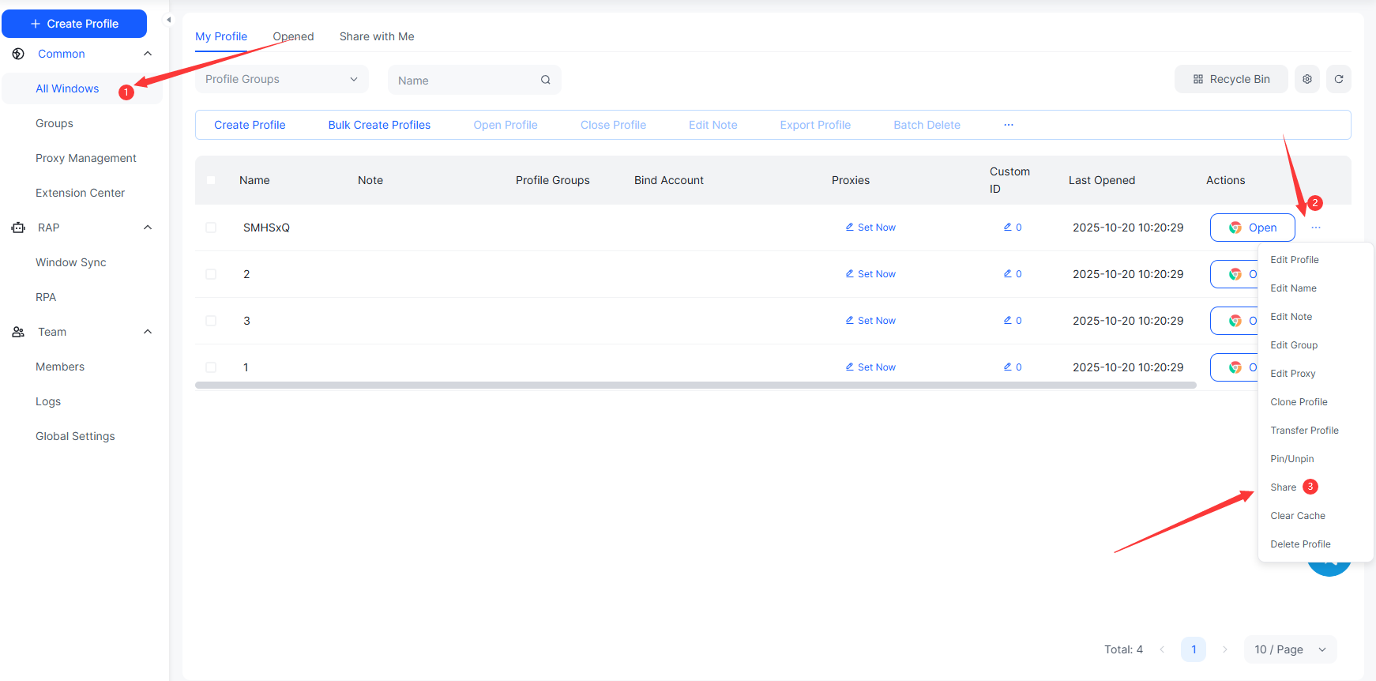
Task: Select the checkbox for profile 2
Action: tap(211, 274)
